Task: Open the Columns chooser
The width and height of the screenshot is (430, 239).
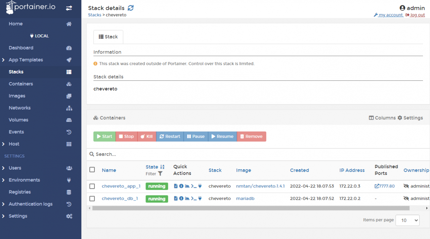Action: (x=382, y=118)
